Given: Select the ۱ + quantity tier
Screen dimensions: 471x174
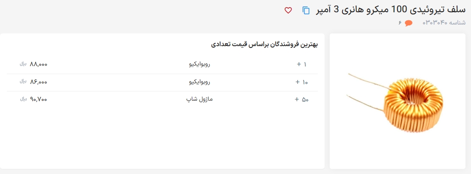Looking at the screenshot, I should tap(302, 64).
